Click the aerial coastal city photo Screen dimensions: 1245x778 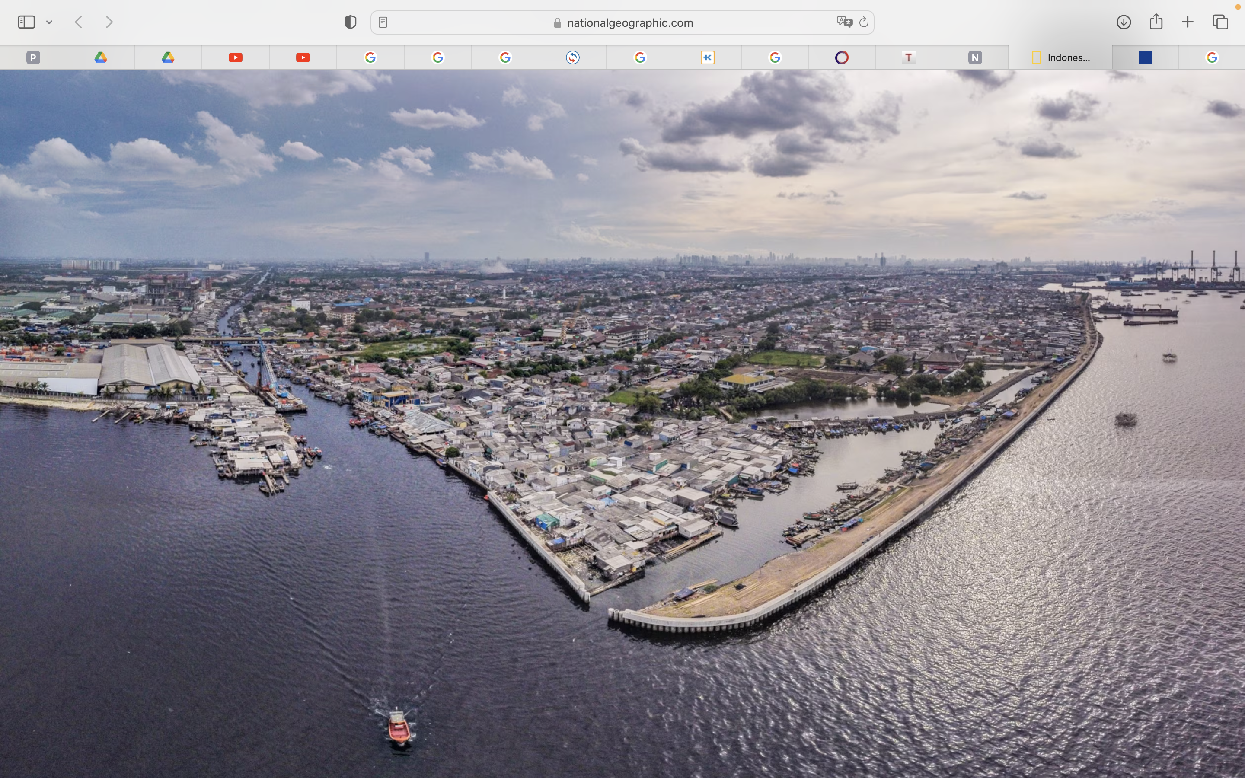(622, 424)
